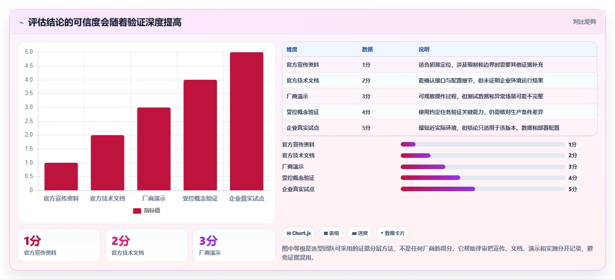Click the 厂商演示 table cell

[x=297, y=96]
